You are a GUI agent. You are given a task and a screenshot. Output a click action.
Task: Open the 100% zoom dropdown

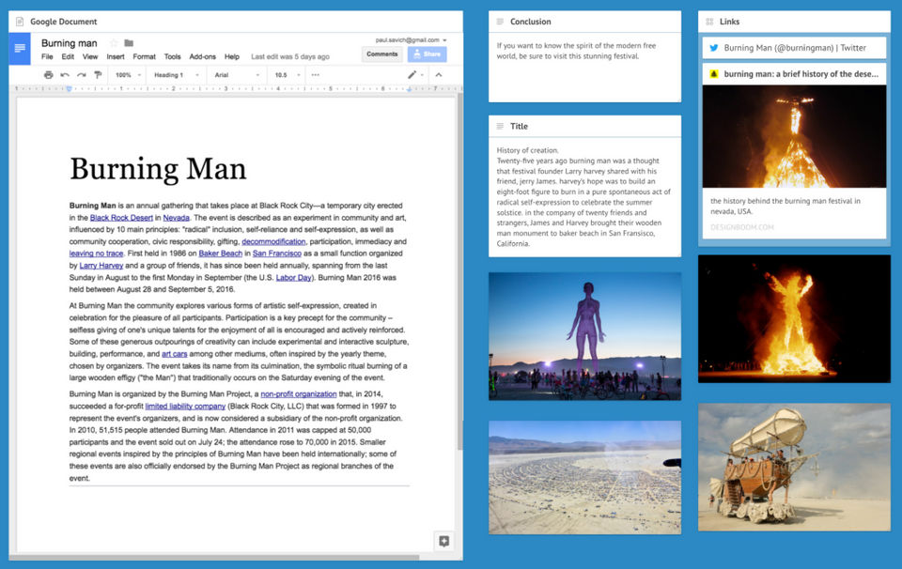coord(128,75)
